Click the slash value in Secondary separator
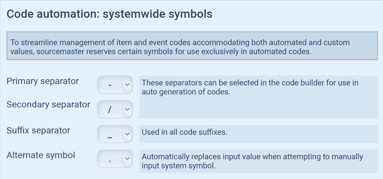 110,109
